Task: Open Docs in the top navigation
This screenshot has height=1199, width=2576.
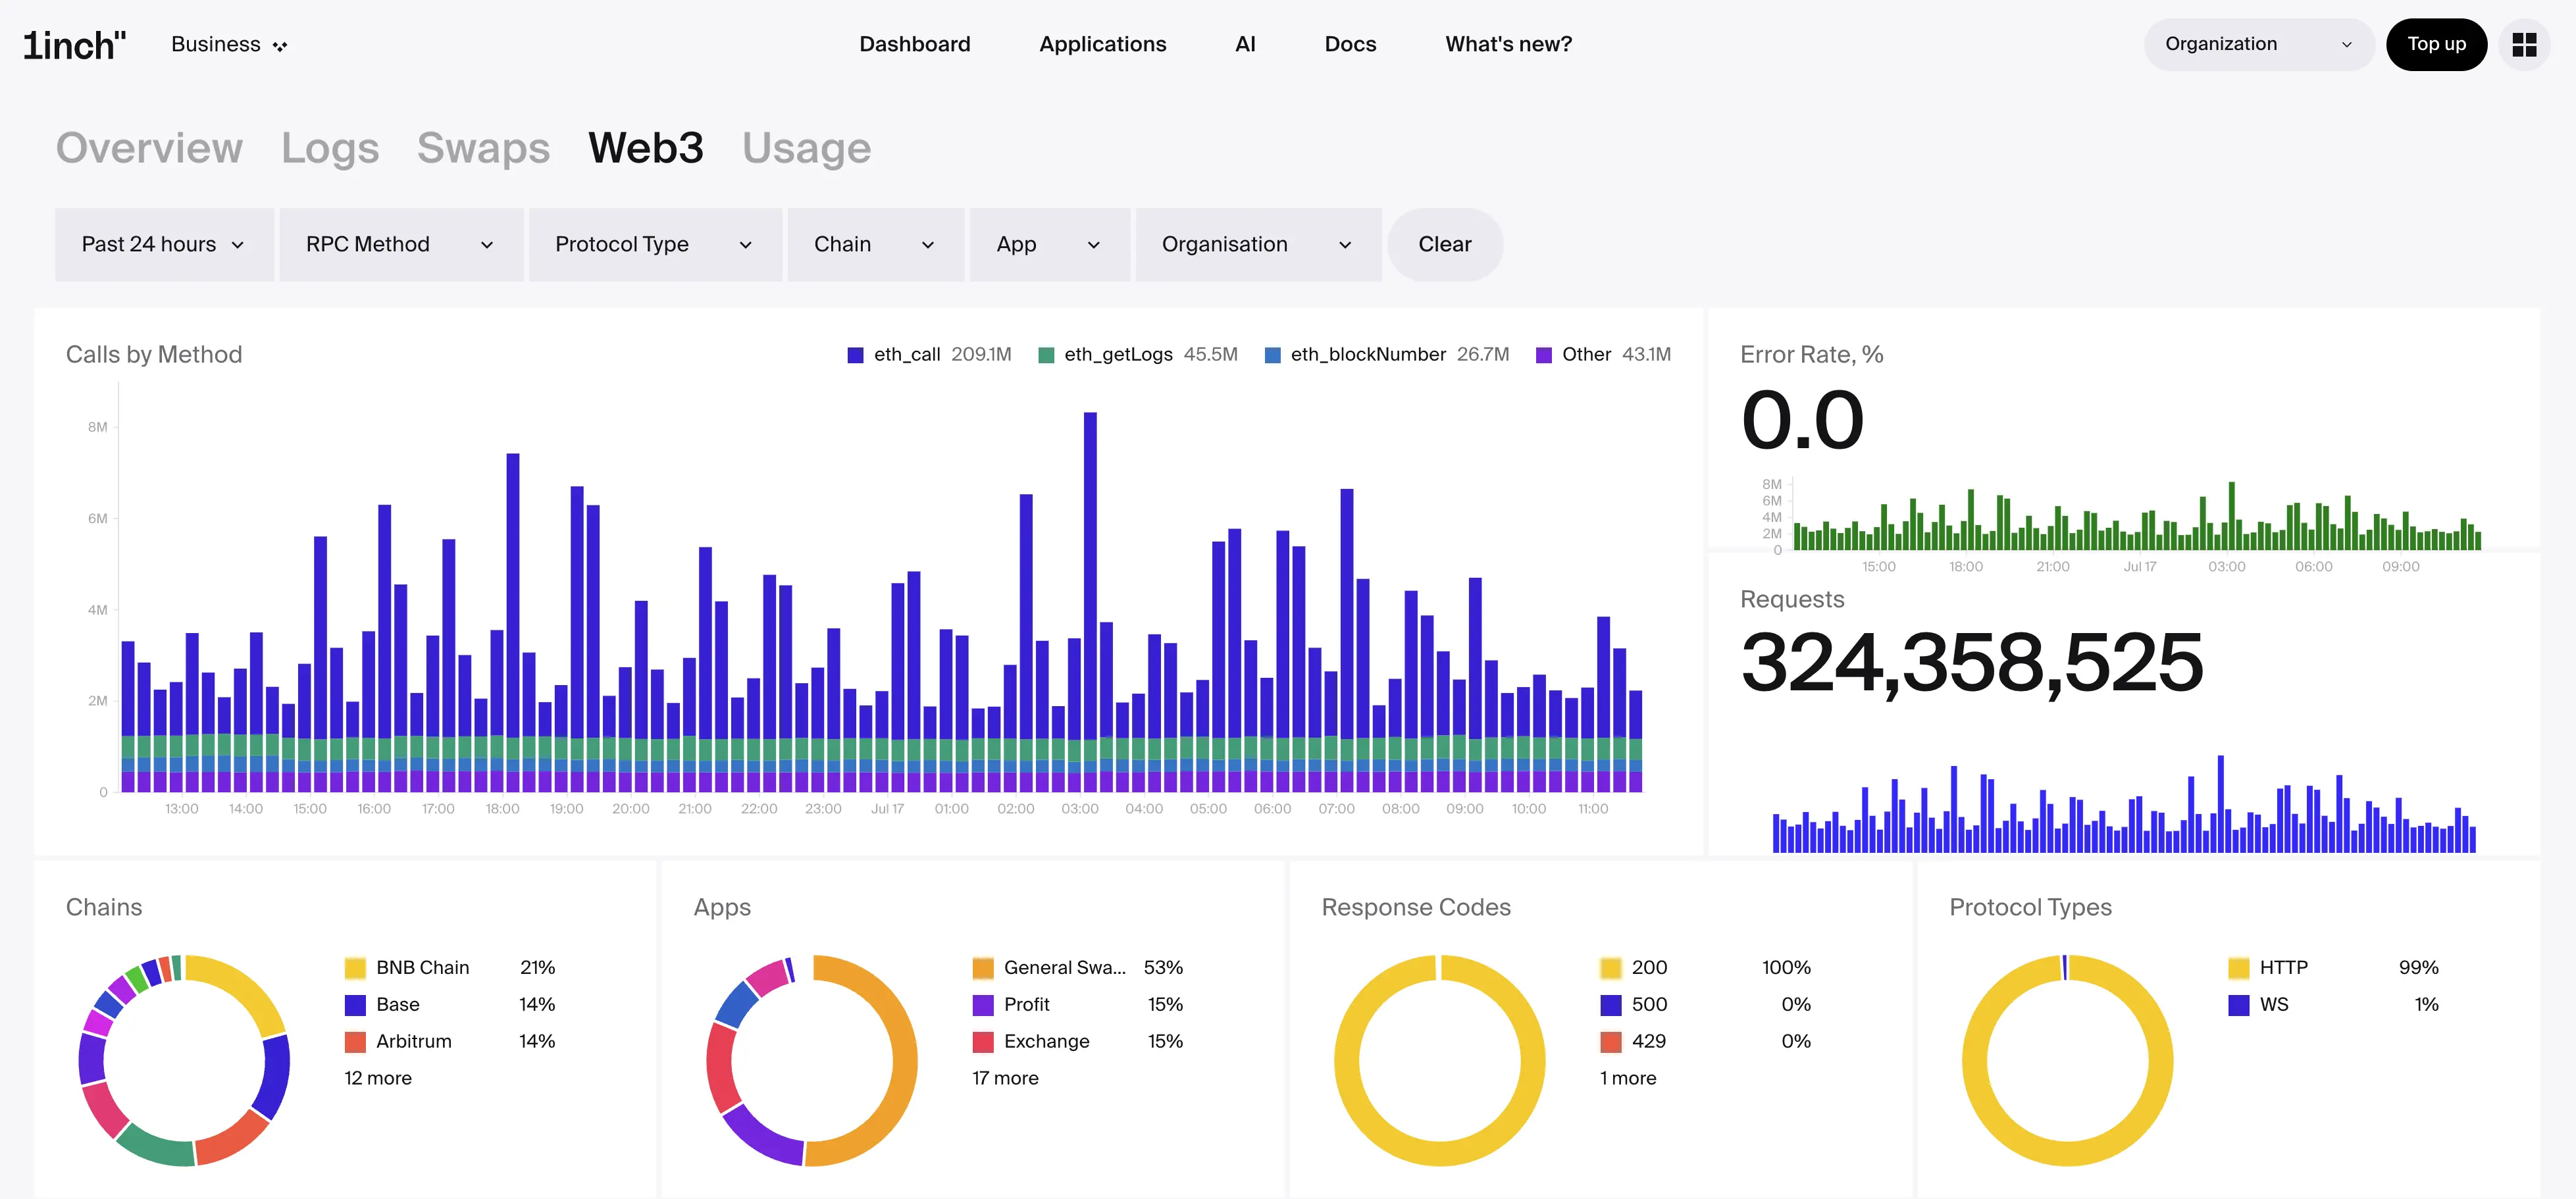Action: coord(1350,44)
